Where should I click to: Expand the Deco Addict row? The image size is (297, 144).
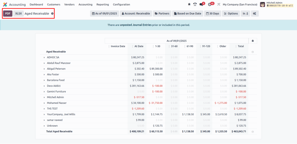[44, 86]
